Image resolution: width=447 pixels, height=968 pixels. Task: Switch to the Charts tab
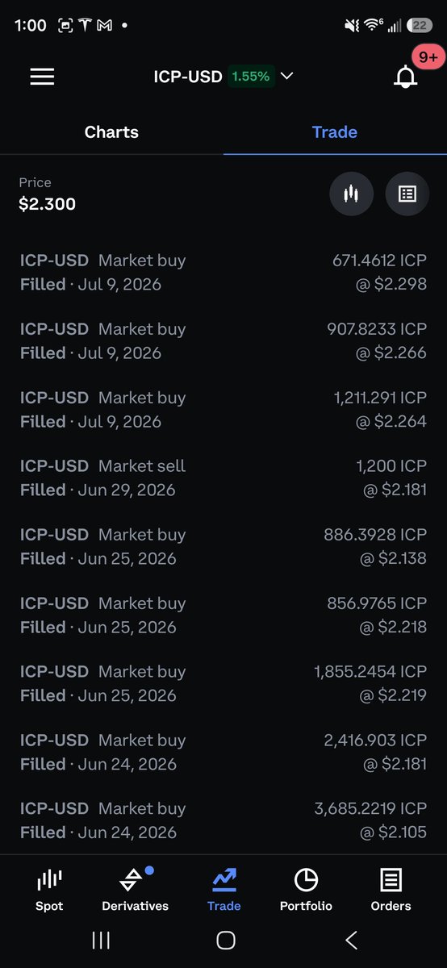pyautogui.click(x=111, y=131)
